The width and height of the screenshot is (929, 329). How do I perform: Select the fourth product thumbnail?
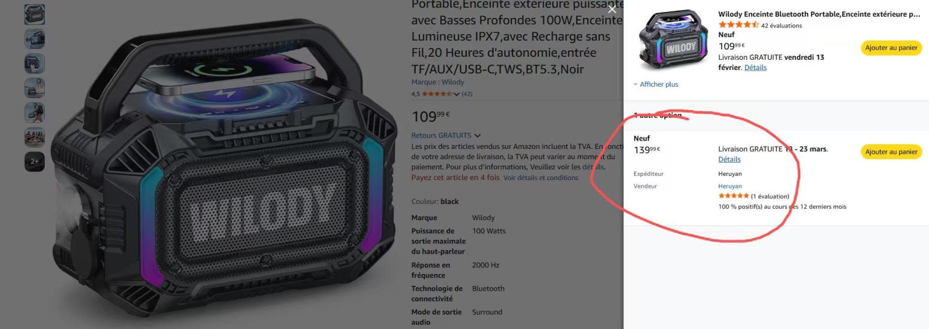34,88
